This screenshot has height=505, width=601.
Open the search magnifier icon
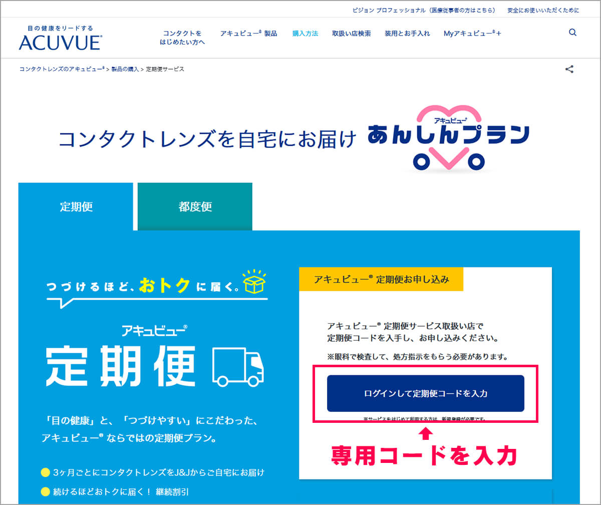[572, 33]
